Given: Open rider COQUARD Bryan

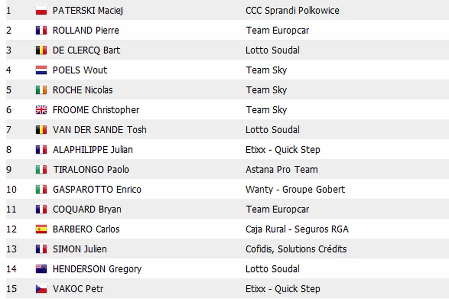Looking at the screenshot, I should [87, 209].
